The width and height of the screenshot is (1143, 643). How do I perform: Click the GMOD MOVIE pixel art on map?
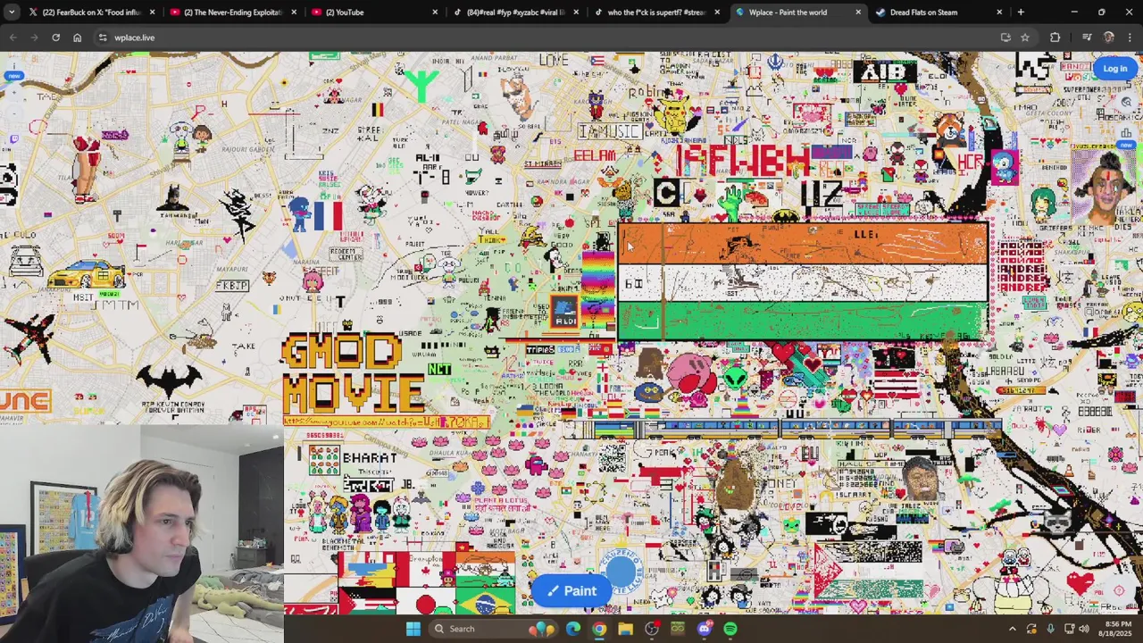click(353, 373)
